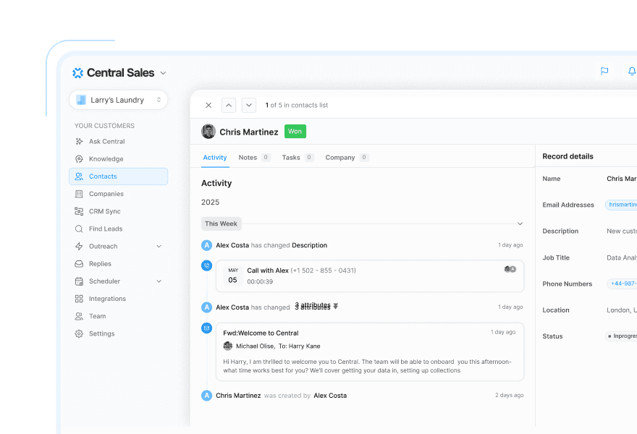
Task: Go to previous contact with up arrow
Action: click(229, 105)
